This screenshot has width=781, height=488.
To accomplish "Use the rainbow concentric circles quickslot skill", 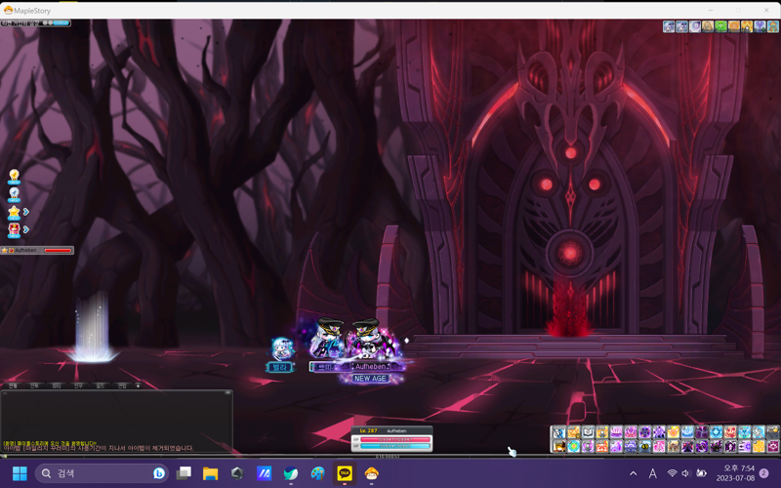I will [573, 446].
